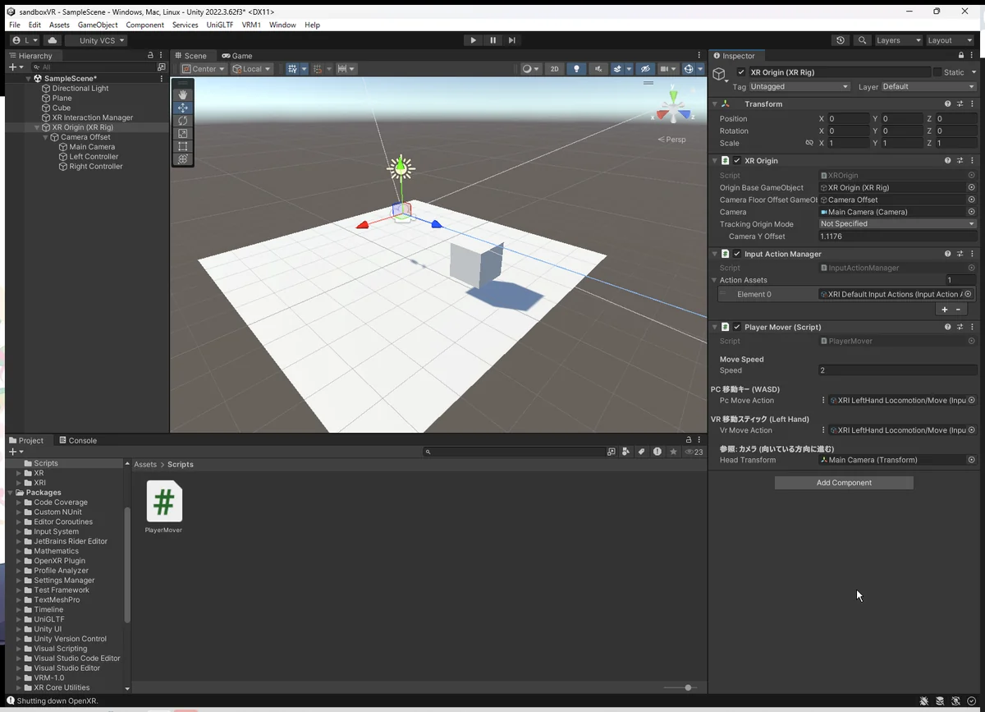Select the Hand view tool
Viewport: 985px width, 712px height.
pos(183,94)
